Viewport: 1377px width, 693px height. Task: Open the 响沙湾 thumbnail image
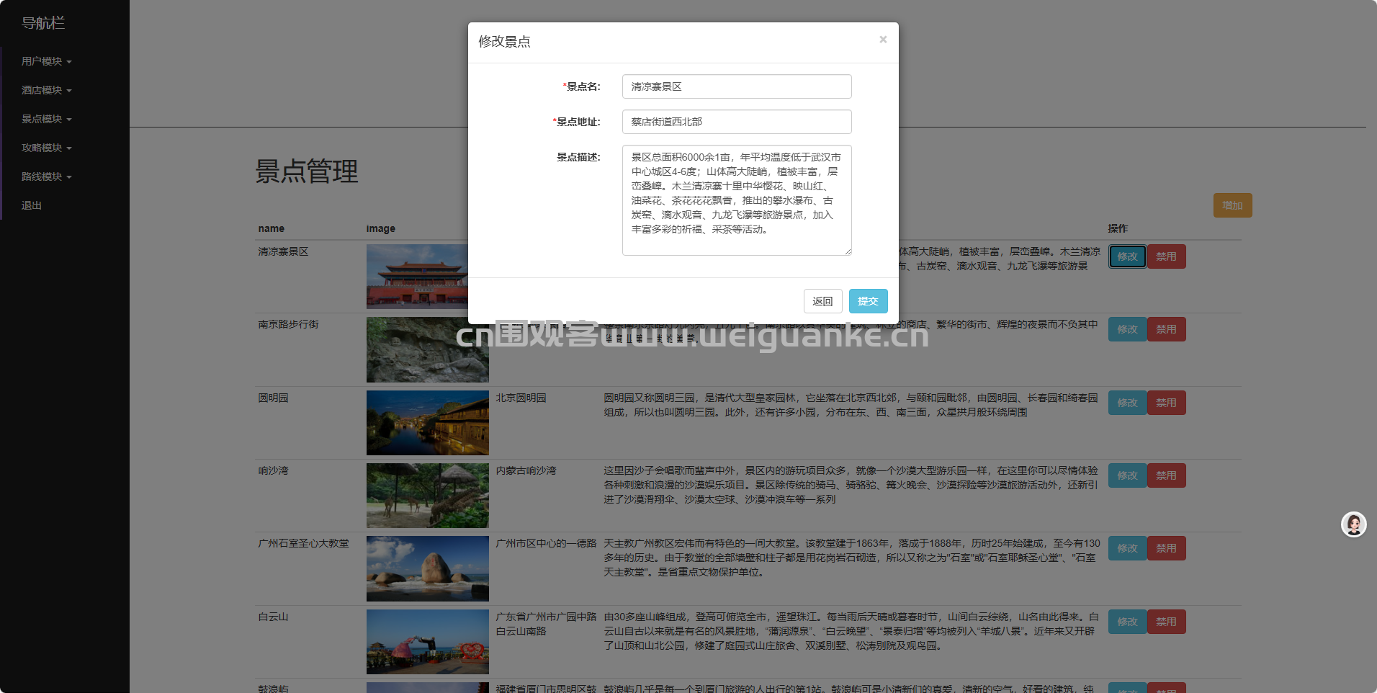tap(428, 496)
